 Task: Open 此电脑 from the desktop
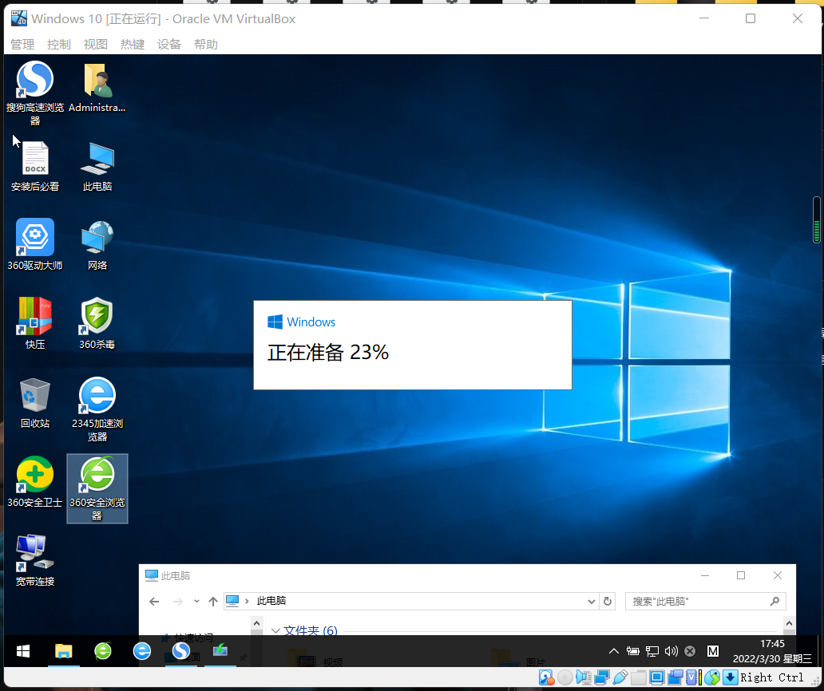[97, 158]
